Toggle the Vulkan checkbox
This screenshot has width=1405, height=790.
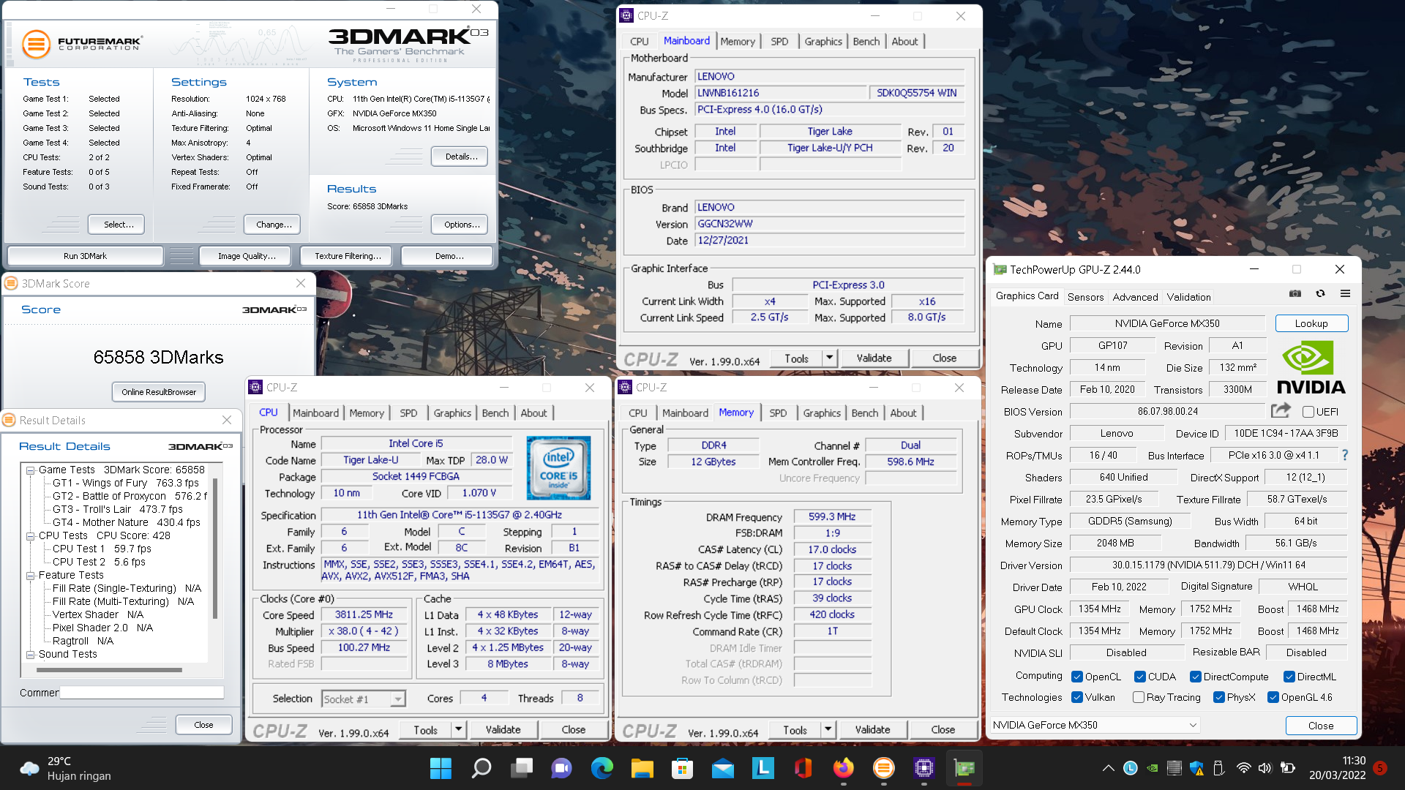(1076, 697)
